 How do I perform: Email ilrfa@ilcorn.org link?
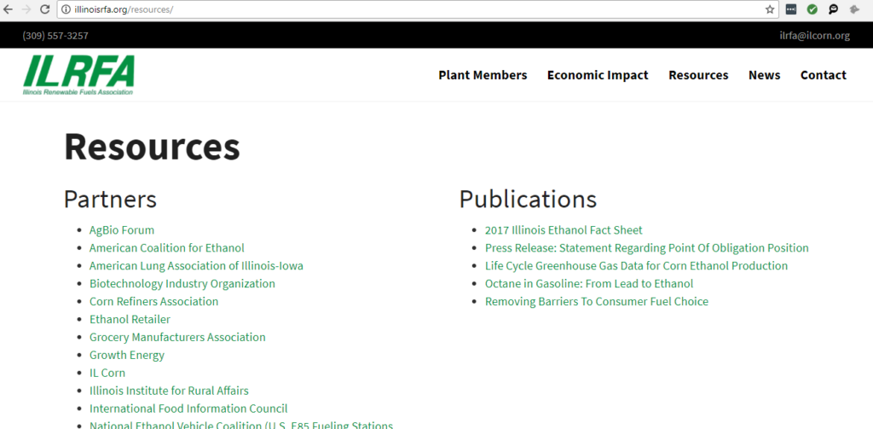click(x=814, y=36)
